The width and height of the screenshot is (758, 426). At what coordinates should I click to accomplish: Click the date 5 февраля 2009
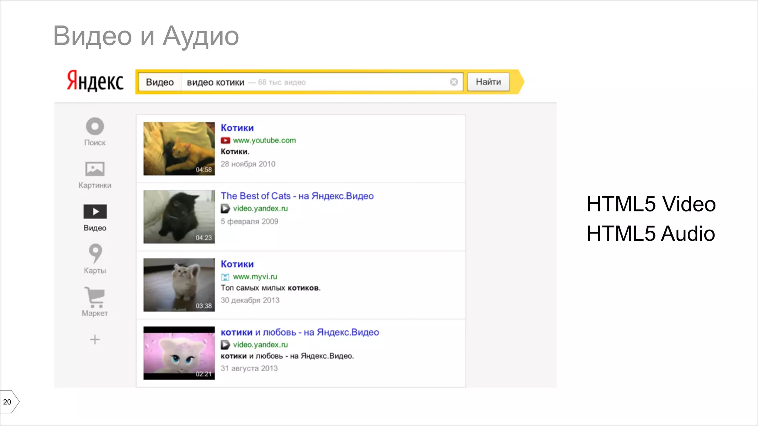tap(249, 222)
